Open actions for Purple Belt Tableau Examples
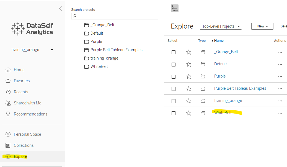 (x=280, y=89)
